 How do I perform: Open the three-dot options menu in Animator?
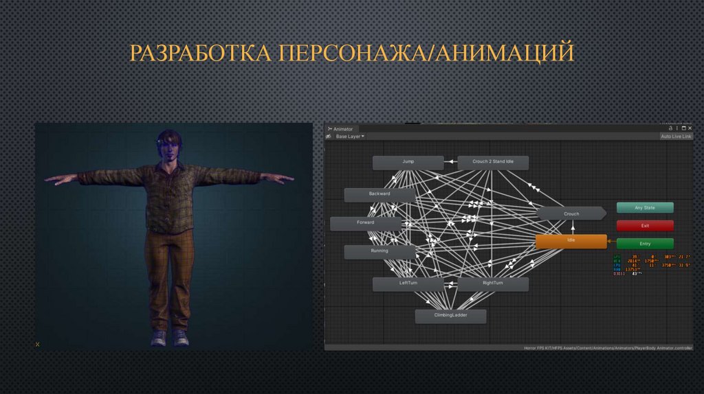[677, 128]
